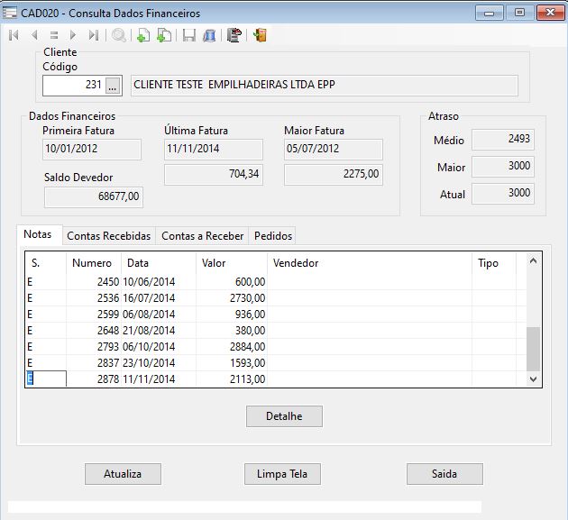Click the floppy disk save icon
The image size is (568, 520).
pyautogui.click(x=189, y=36)
